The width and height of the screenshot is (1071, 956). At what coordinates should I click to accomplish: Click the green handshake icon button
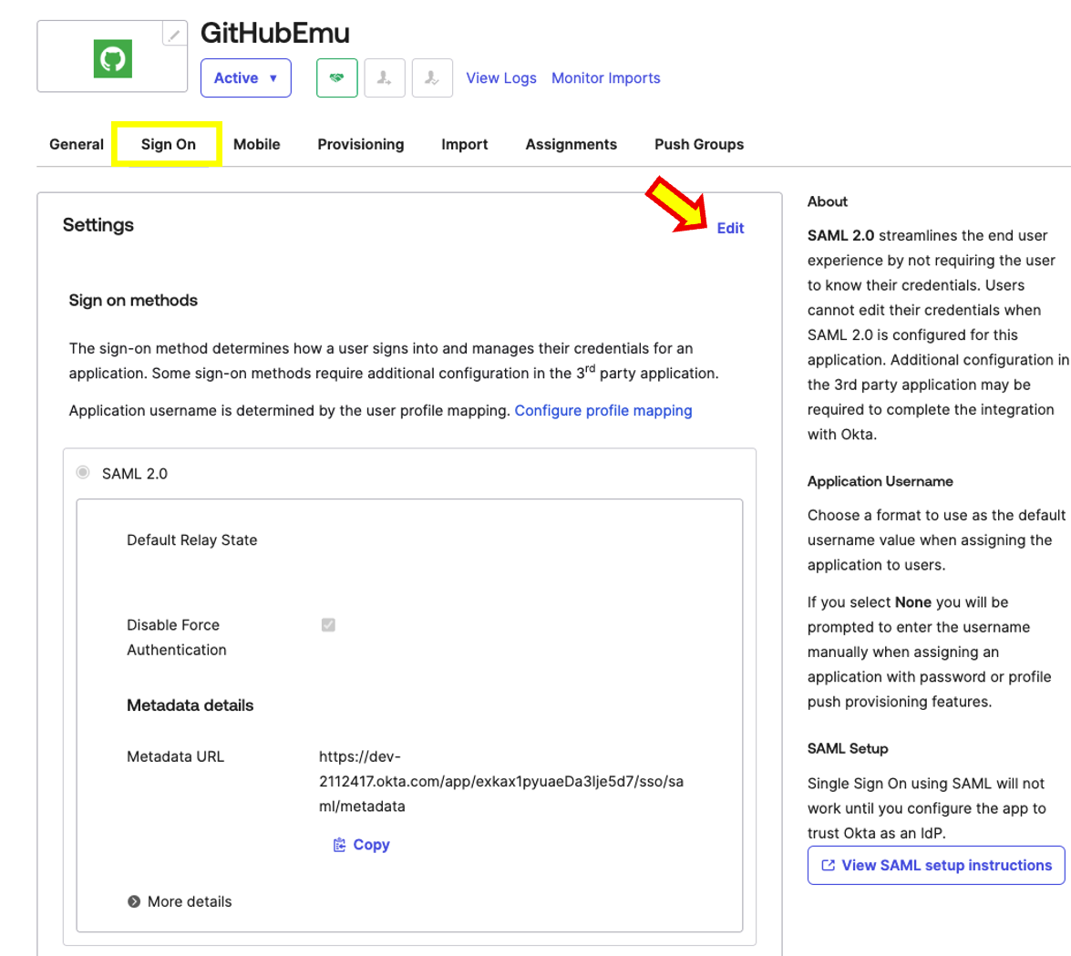coord(336,77)
